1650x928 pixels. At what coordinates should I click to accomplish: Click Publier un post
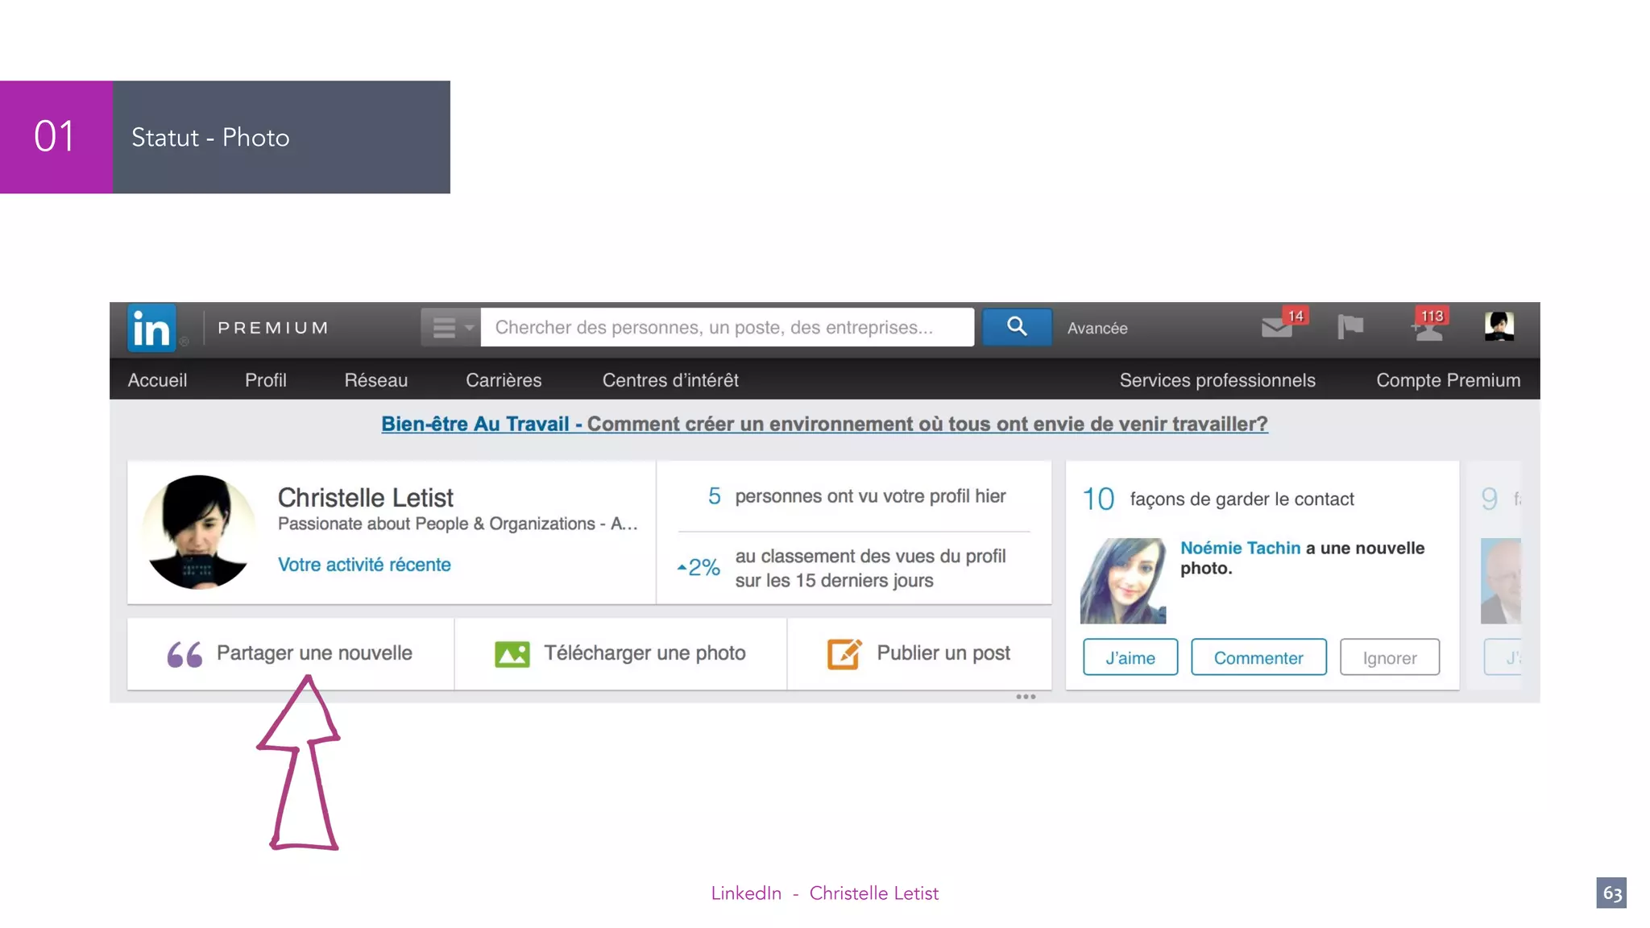coord(943,653)
